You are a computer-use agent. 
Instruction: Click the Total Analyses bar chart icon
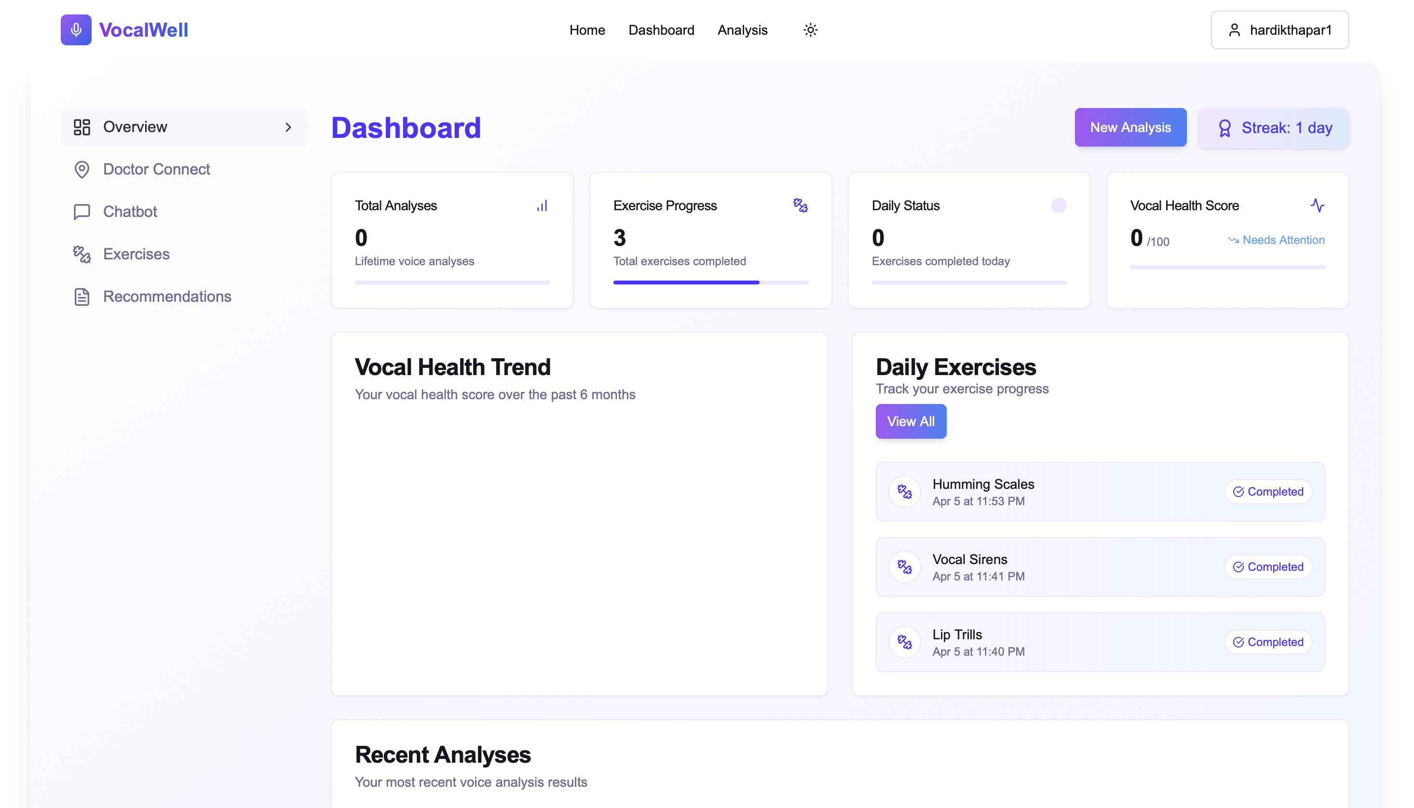[542, 206]
